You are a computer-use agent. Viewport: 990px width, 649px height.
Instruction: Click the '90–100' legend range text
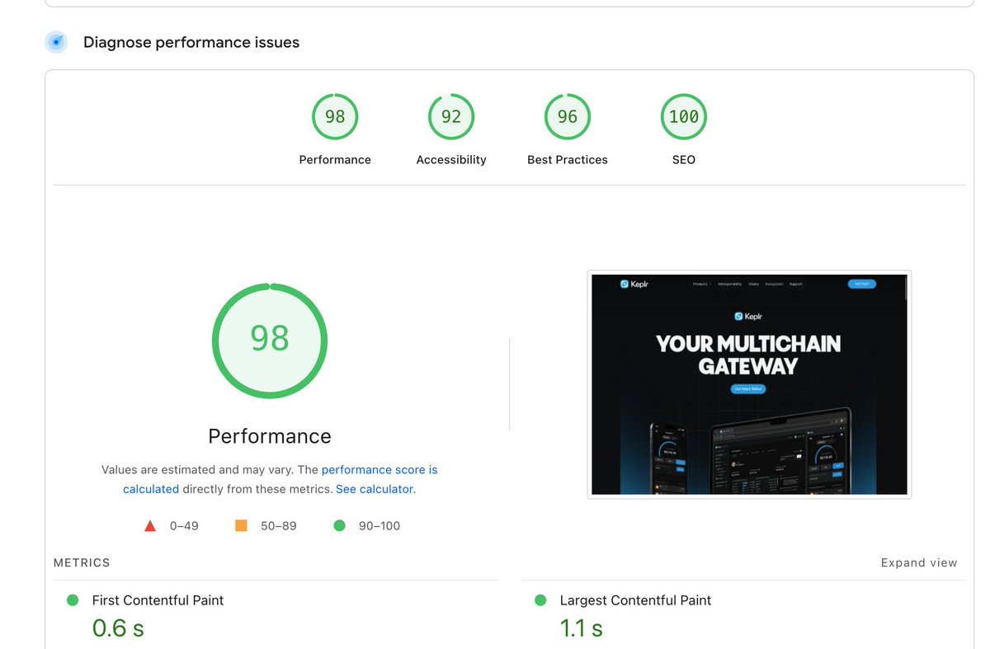click(379, 526)
